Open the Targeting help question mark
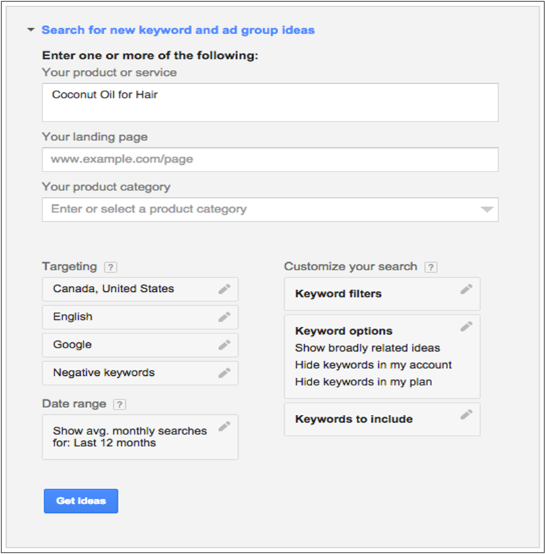Screen dimensions: 545x554 (112, 267)
